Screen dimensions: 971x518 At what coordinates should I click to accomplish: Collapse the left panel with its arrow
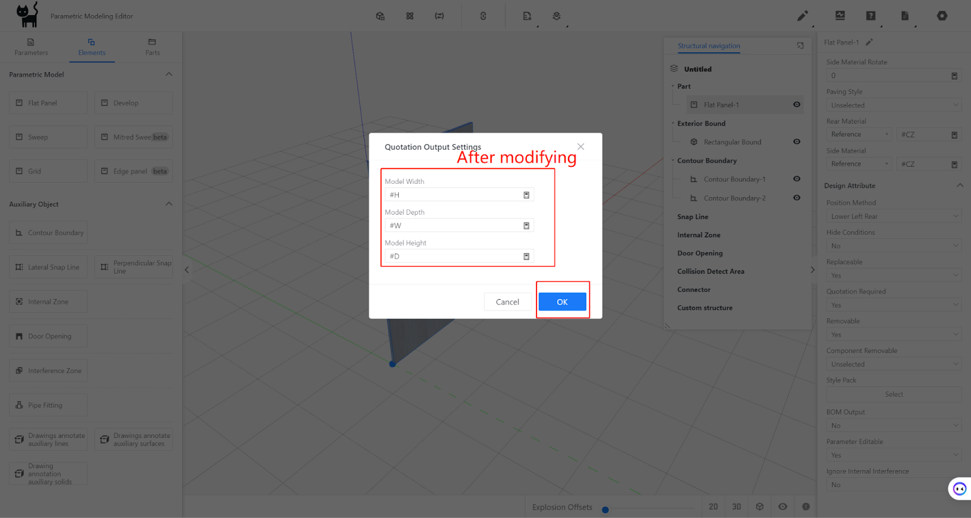point(187,270)
